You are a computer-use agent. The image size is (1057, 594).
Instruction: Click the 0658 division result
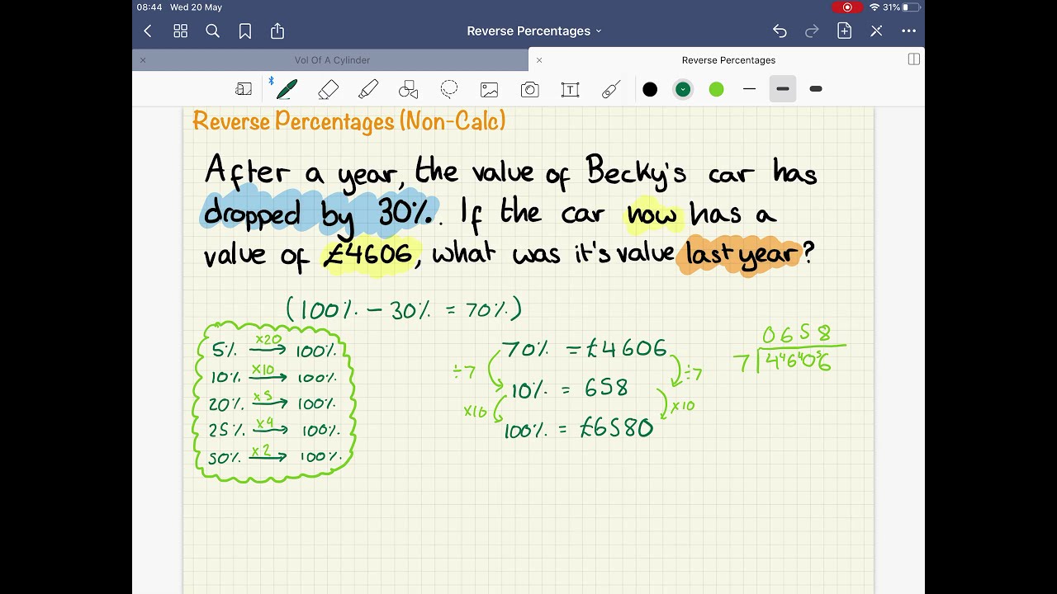point(795,334)
